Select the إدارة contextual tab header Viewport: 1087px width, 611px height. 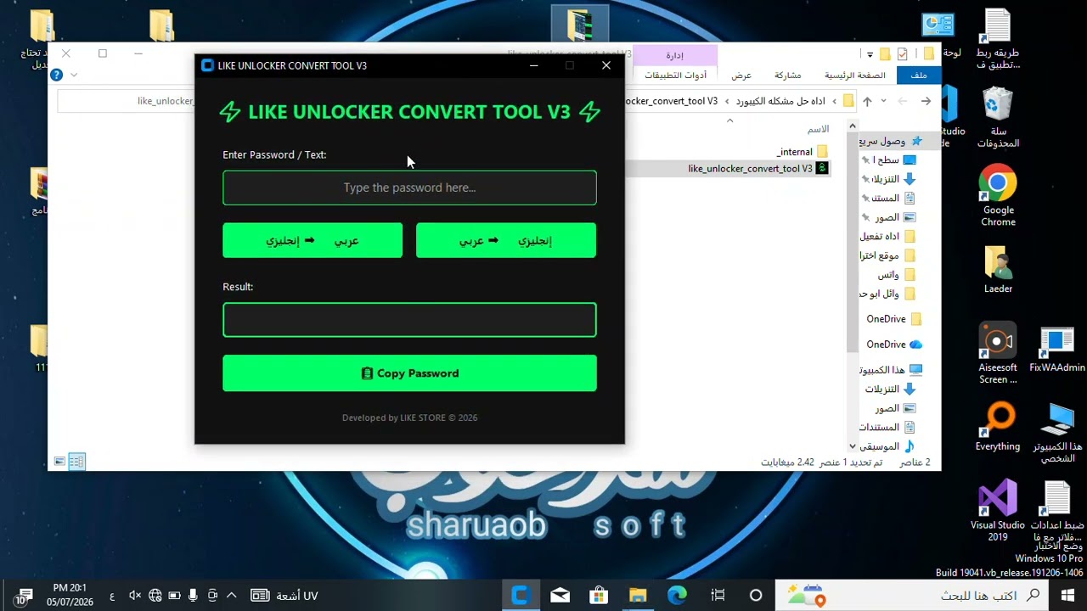click(675, 55)
